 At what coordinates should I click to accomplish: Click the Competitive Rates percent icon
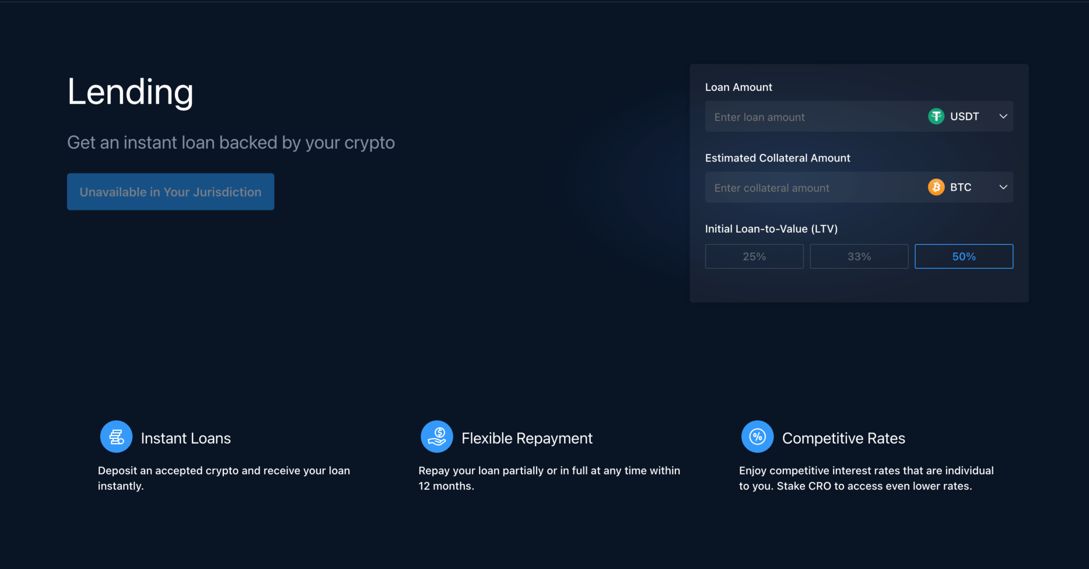click(758, 437)
